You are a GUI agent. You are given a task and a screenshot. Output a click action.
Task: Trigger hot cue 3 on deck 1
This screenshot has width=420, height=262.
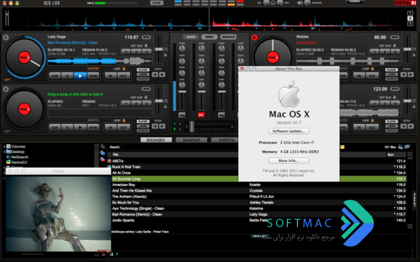point(146,51)
